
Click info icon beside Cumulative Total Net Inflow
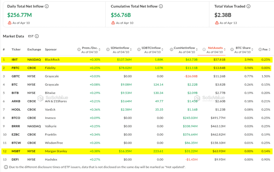(161, 6)
